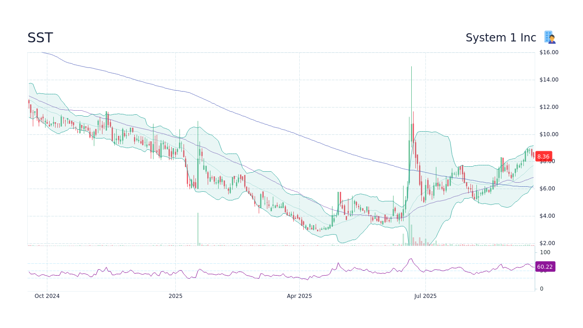The image size is (583, 328).
Task: Select the large green volume spike bar
Action: (x=197, y=230)
